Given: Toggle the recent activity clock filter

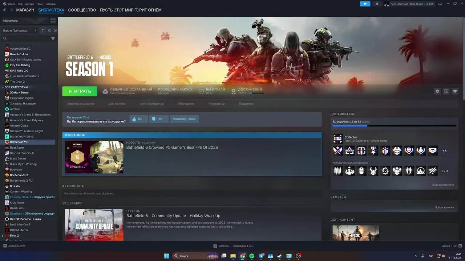Looking at the screenshot, I should click(x=50, y=30).
